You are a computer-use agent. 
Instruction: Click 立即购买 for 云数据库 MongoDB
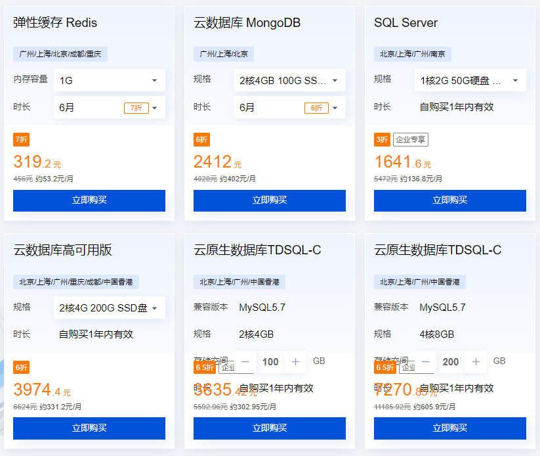269,200
